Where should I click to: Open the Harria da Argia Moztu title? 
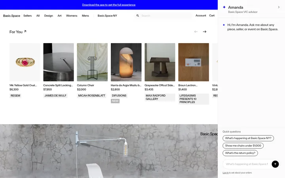tap(126, 85)
